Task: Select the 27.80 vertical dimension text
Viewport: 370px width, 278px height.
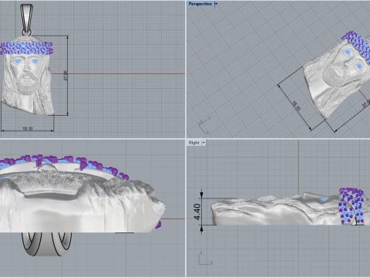Action: coord(66,76)
